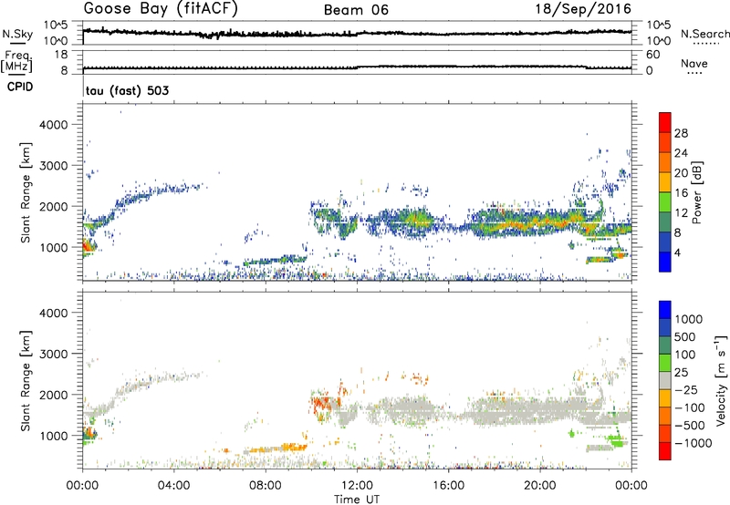Click the '20:00' time axis label
Screen dimensions: 730x505
(540, 486)
